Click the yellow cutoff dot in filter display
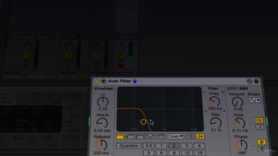This screenshot has height=156, width=278. tap(143, 122)
